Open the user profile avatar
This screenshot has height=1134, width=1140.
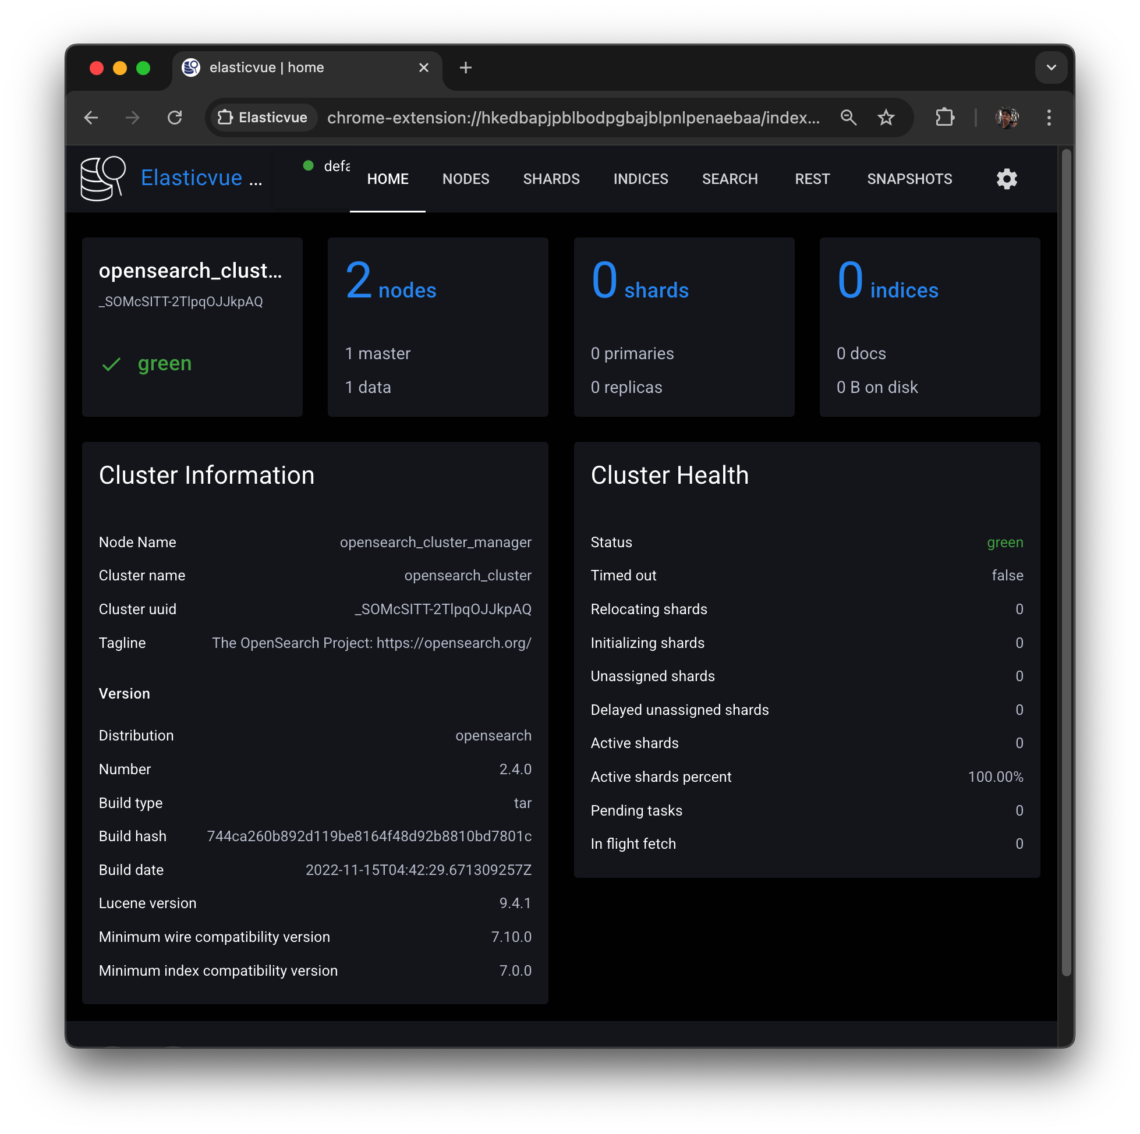1007,118
